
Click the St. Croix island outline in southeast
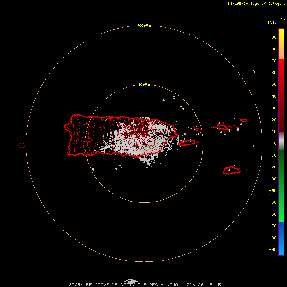coord(232,170)
